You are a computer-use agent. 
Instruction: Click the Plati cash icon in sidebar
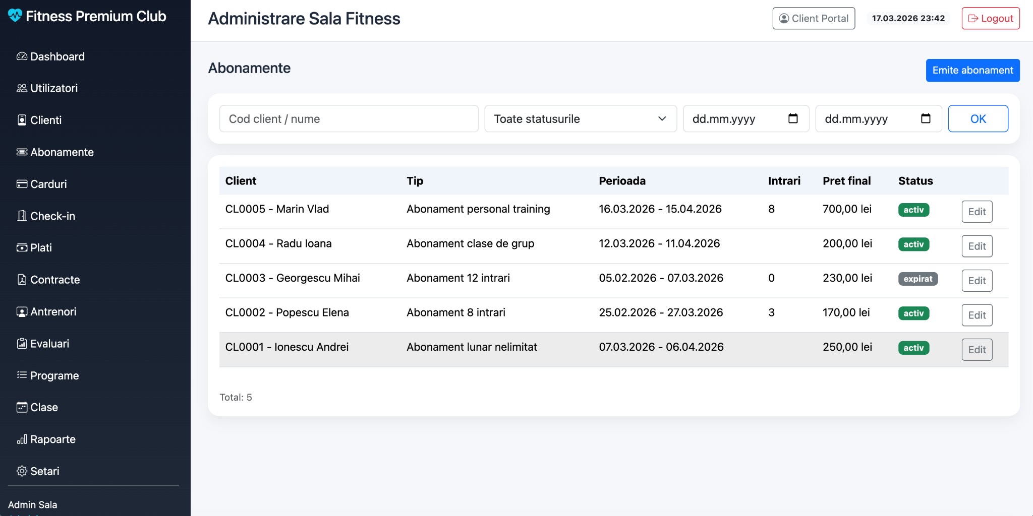click(22, 247)
